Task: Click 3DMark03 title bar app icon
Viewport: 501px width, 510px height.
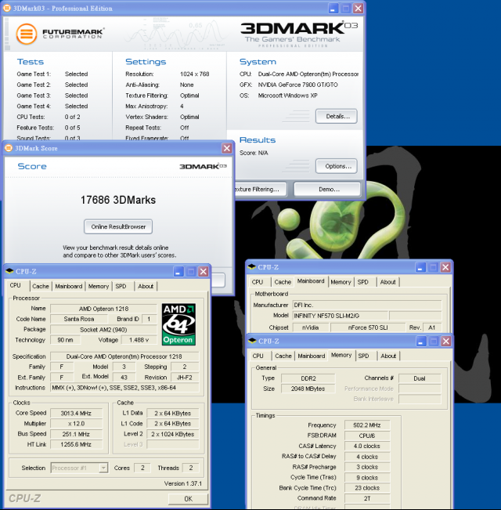Action: pyautogui.click(x=7, y=8)
